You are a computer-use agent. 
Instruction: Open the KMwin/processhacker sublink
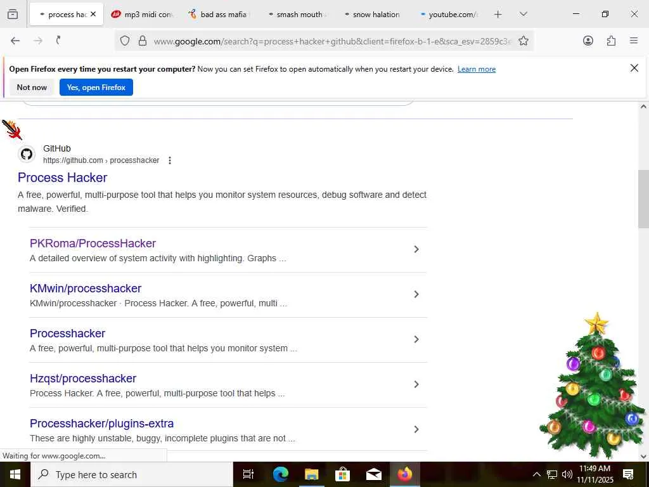coord(86,289)
